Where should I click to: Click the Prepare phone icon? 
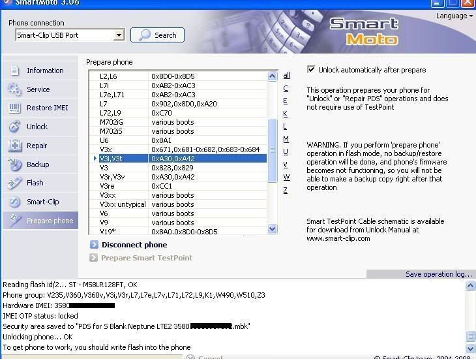14,221
